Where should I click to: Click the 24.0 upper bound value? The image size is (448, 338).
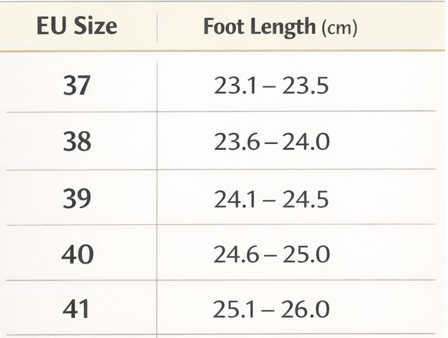click(x=305, y=143)
